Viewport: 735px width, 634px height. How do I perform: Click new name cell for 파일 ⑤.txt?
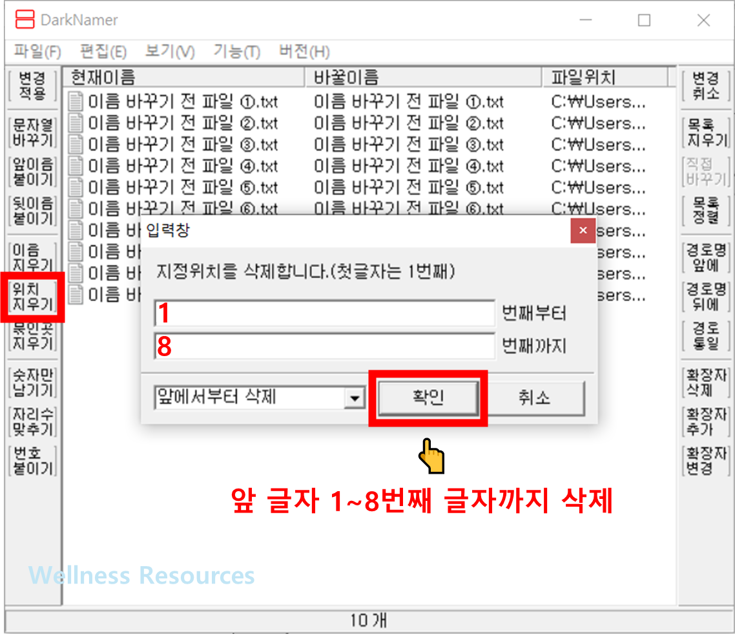tap(409, 187)
